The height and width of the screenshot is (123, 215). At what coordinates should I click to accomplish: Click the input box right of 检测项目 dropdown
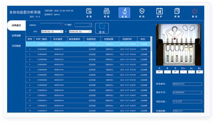[83, 25]
